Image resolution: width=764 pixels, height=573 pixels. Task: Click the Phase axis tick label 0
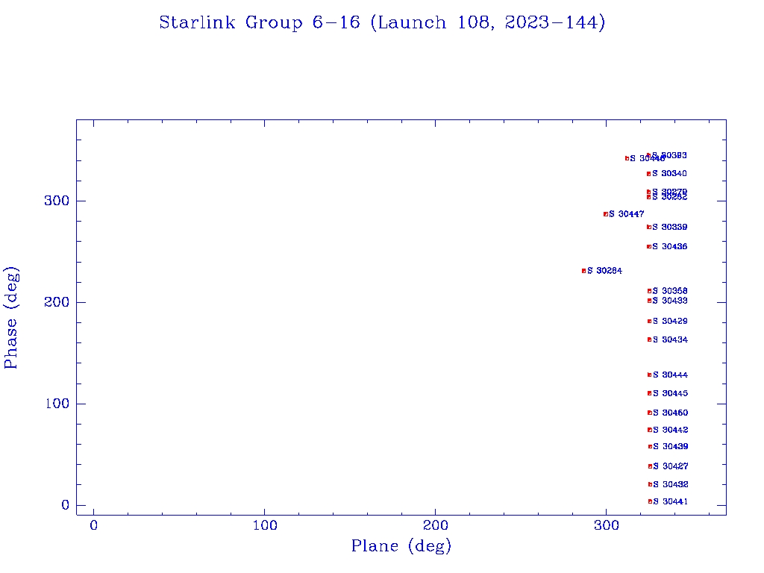66,505
